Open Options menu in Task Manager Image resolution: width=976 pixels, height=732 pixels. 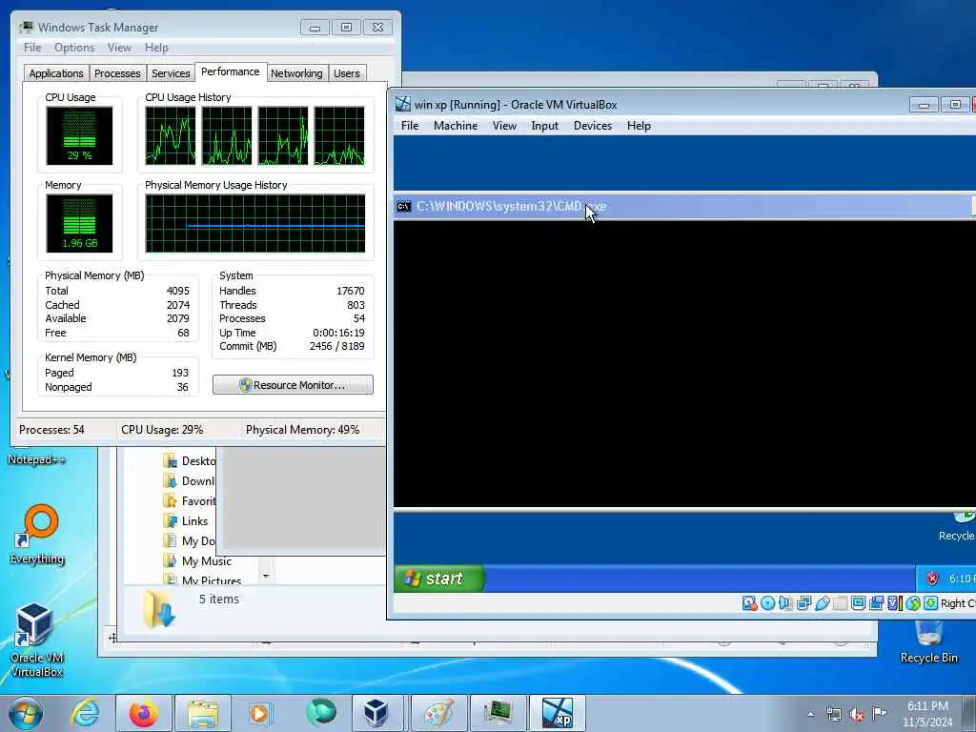click(x=74, y=48)
